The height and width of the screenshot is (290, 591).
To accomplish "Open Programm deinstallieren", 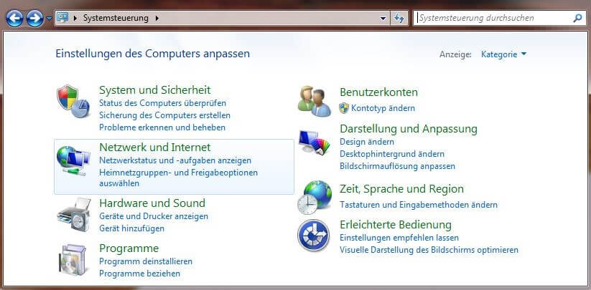I will 146,261.
